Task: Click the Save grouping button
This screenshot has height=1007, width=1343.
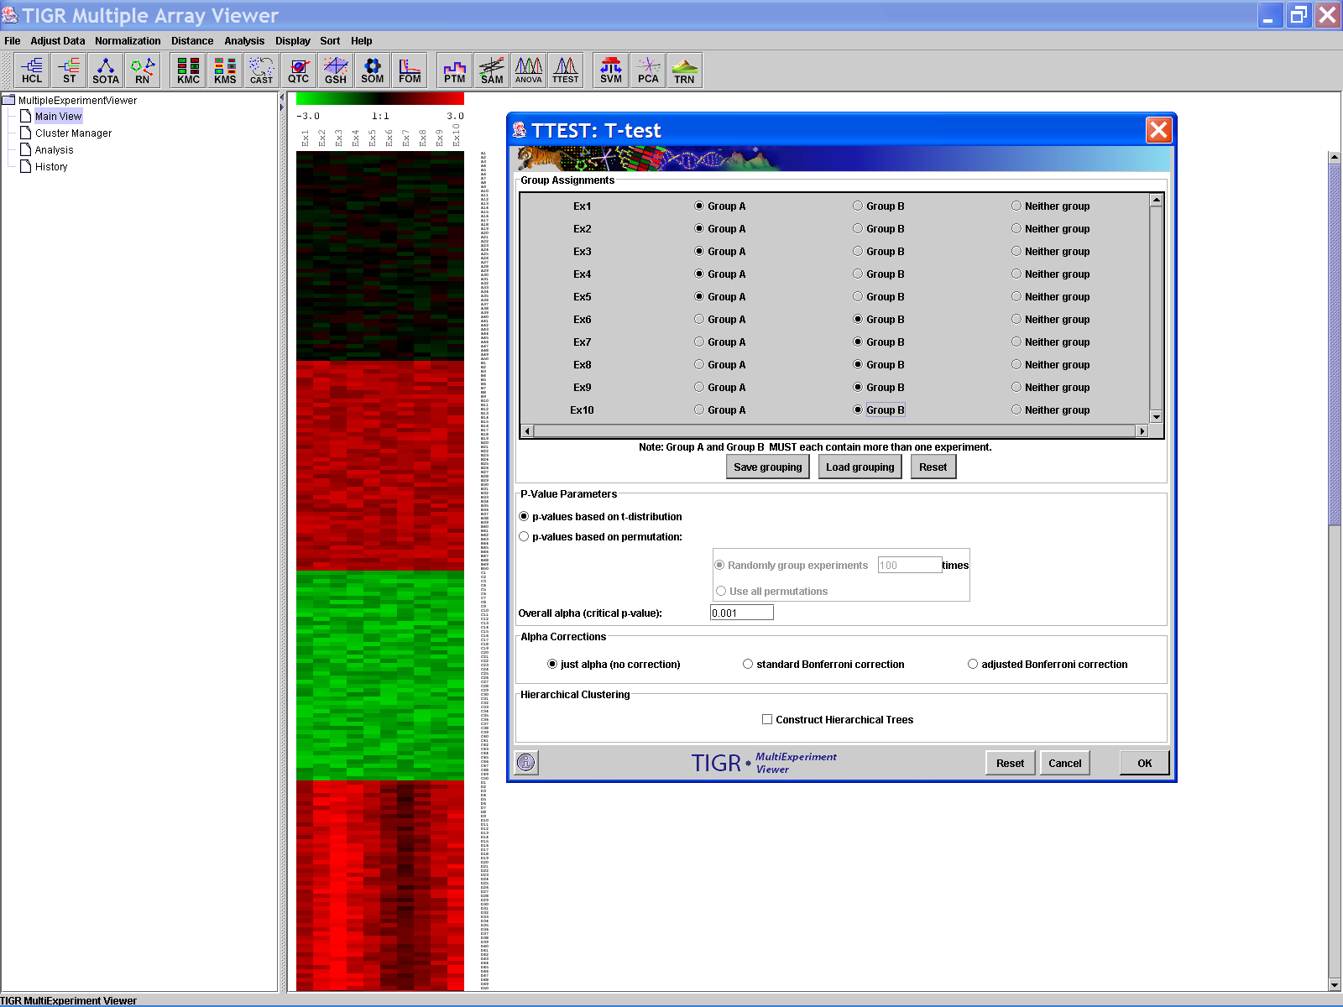Action: click(767, 467)
